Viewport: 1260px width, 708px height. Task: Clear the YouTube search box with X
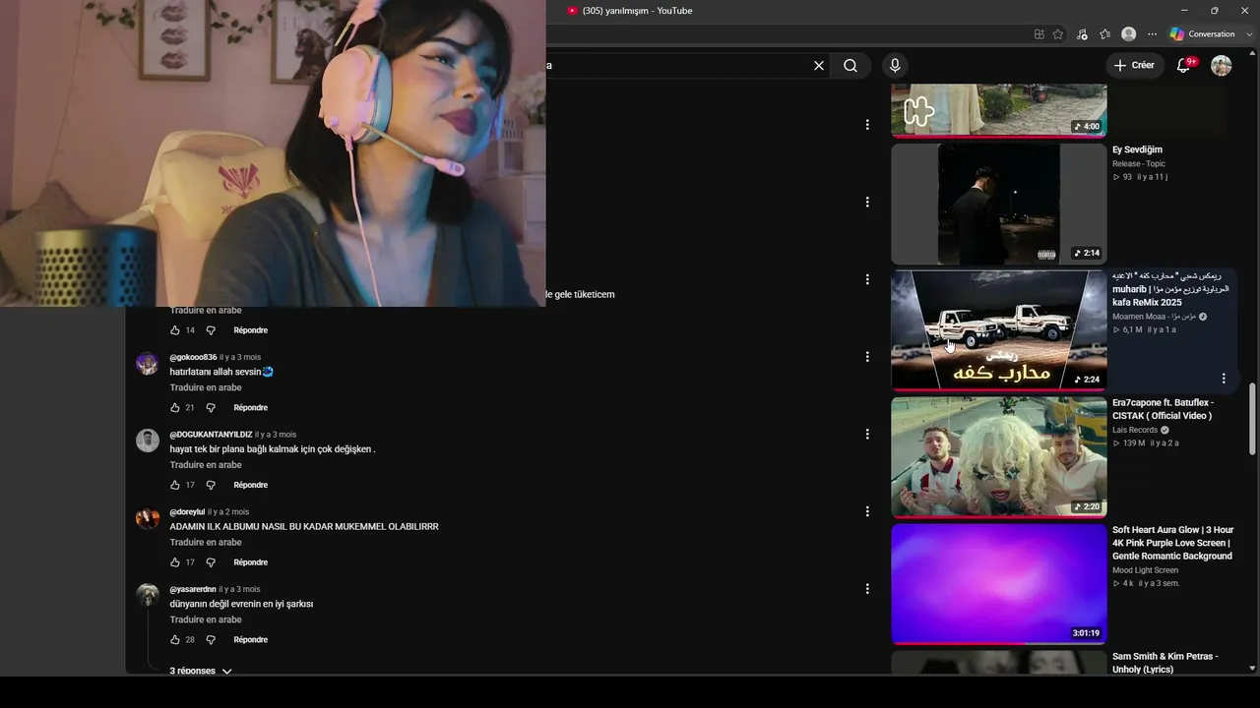click(818, 66)
